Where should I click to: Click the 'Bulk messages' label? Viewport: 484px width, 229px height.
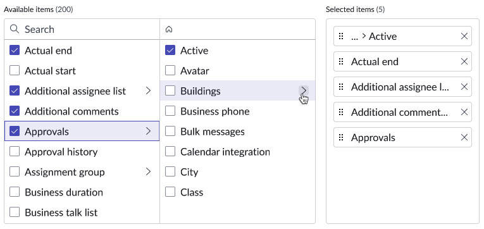[213, 132]
